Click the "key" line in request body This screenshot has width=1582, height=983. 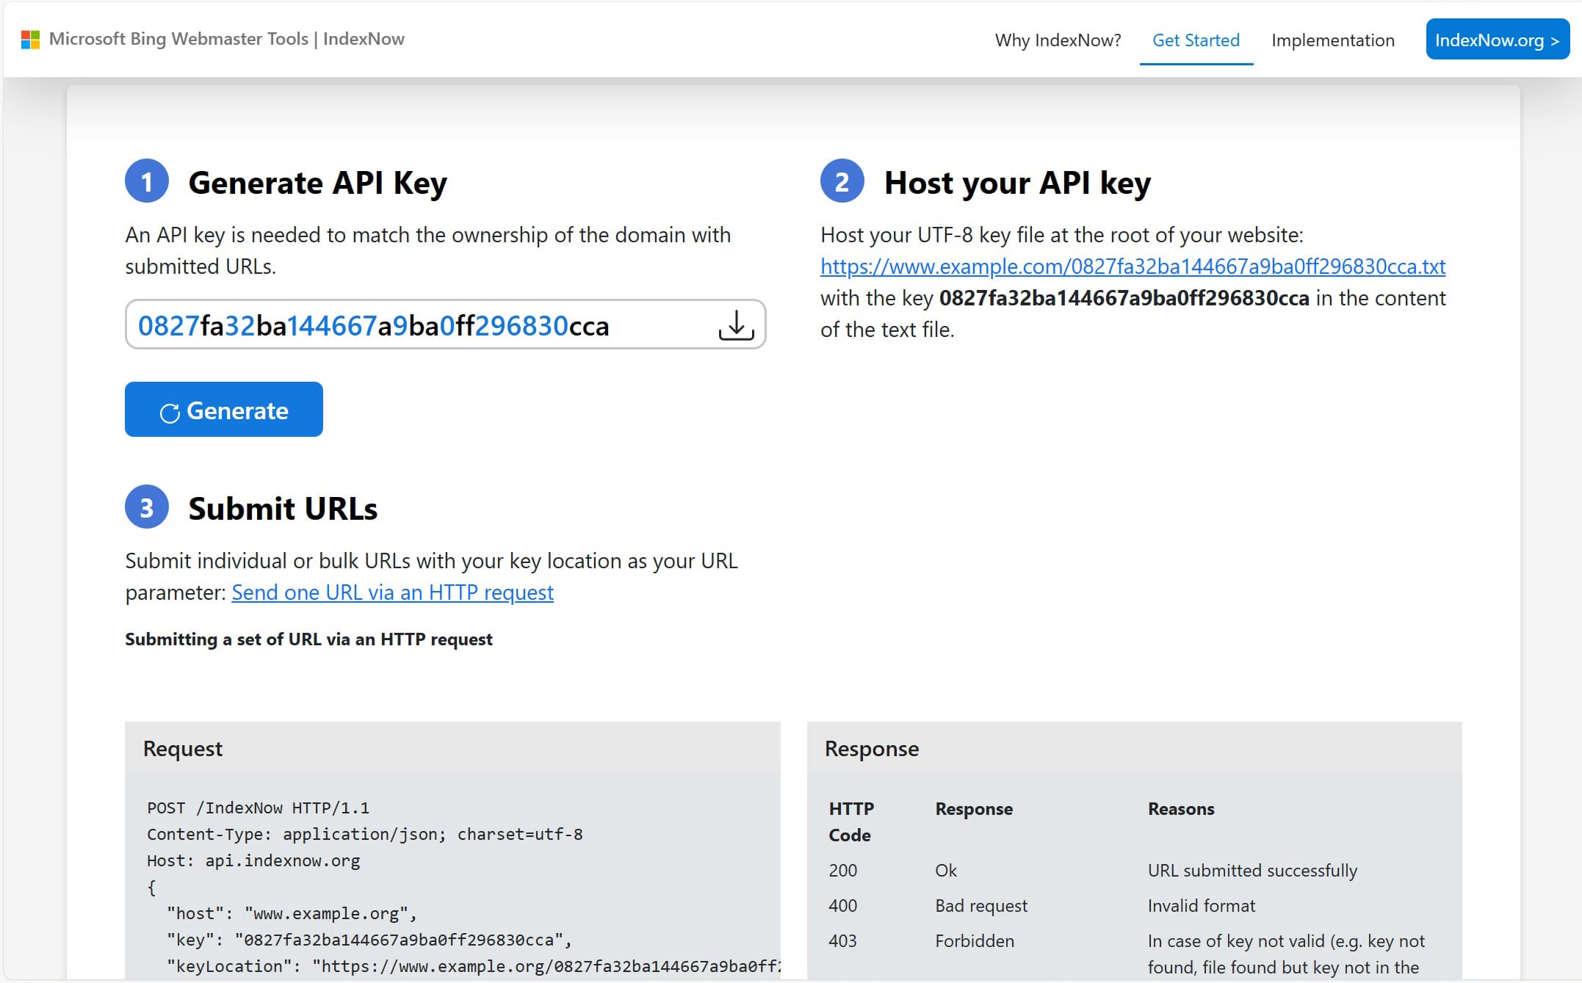pyautogui.click(x=369, y=940)
